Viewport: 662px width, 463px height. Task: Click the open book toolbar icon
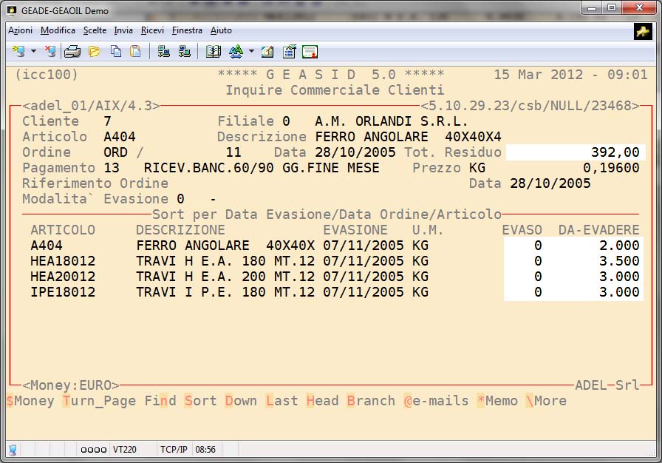coord(214,52)
